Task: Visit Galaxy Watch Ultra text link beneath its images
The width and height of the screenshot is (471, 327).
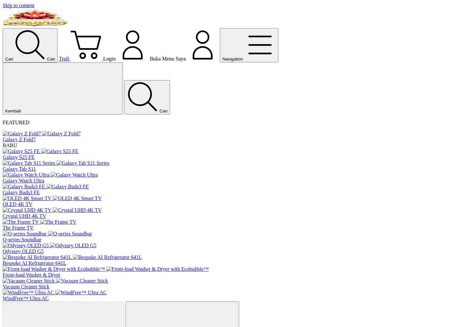Action: pyautogui.click(x=24, y=181)
